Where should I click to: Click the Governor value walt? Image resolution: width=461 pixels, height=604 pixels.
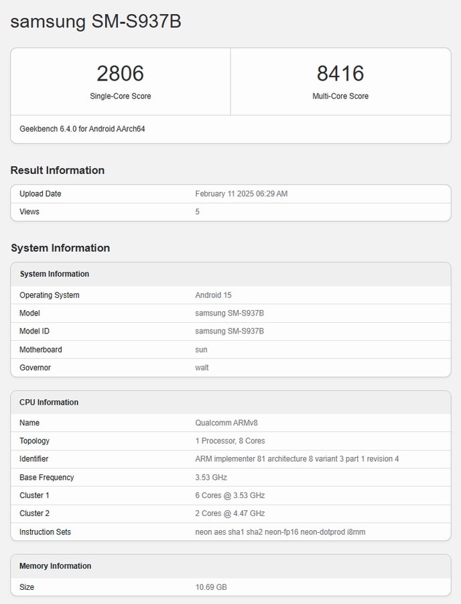pos(202,368)
